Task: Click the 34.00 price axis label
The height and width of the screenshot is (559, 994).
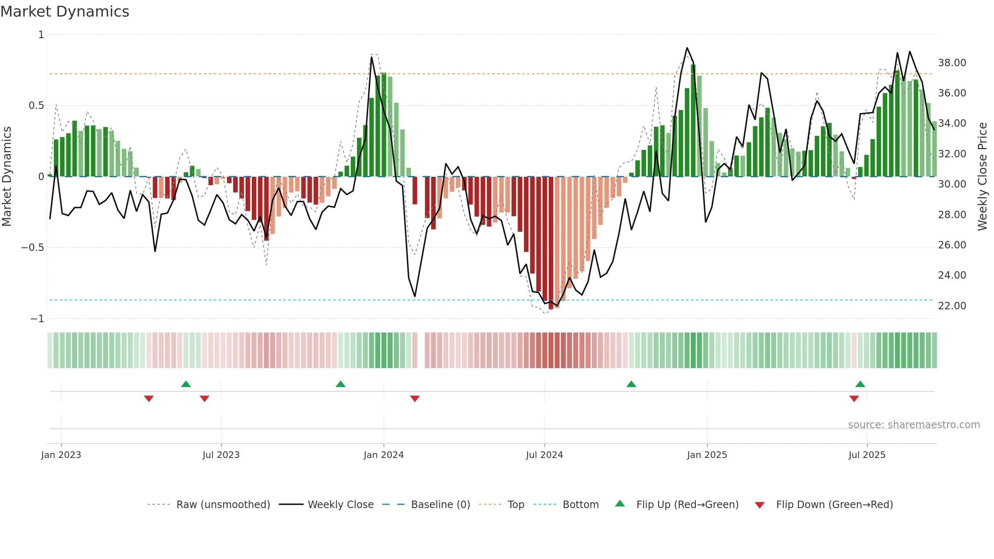Action: click(952, 123)
